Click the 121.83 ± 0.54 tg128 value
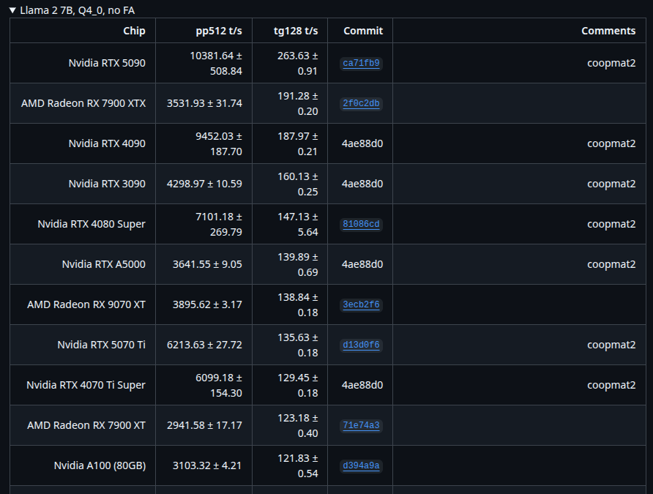 (298, 466)
